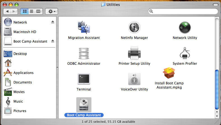This screenshot has height=125, width=221.
Task: Toggle the toolbar with the pill button
Action: click(x=215, y=5)
